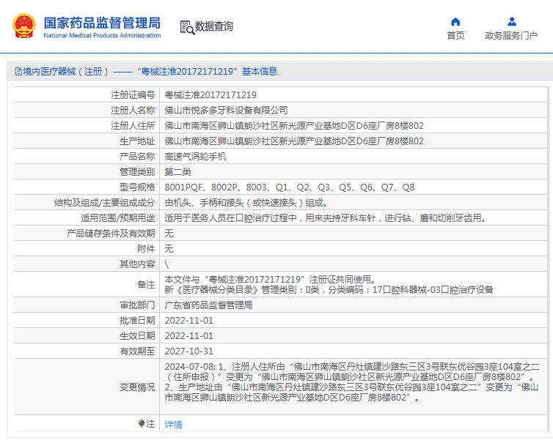Click the document icon before 境内医疗器械
Image resolution: width=553 pixels, height=443 pixels.
(x=18, y=72)
